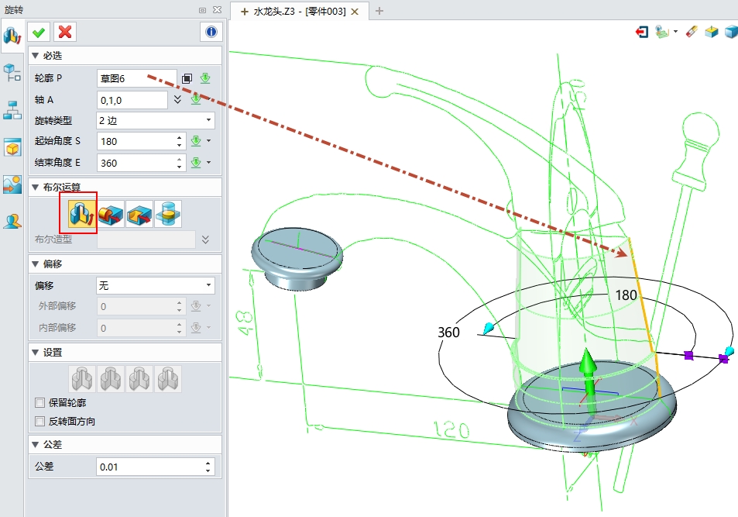Cancel the revolve with the red X
738x517 pixels.
[65, 32]
